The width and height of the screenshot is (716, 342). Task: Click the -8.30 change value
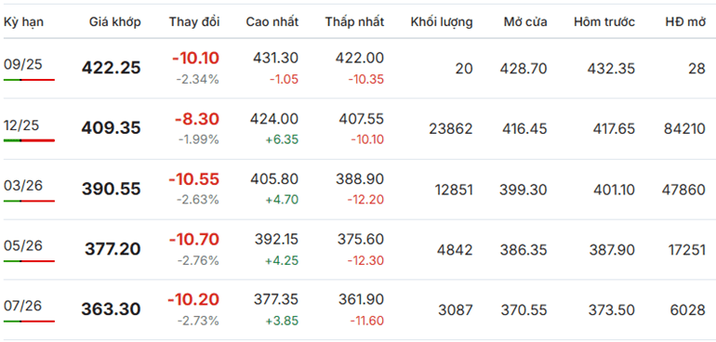coord(197,119)
